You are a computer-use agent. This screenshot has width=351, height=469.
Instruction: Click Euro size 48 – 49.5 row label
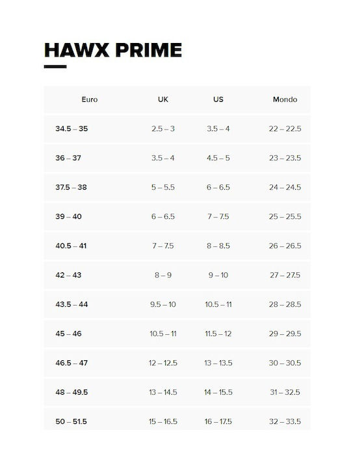pos(71,392)
